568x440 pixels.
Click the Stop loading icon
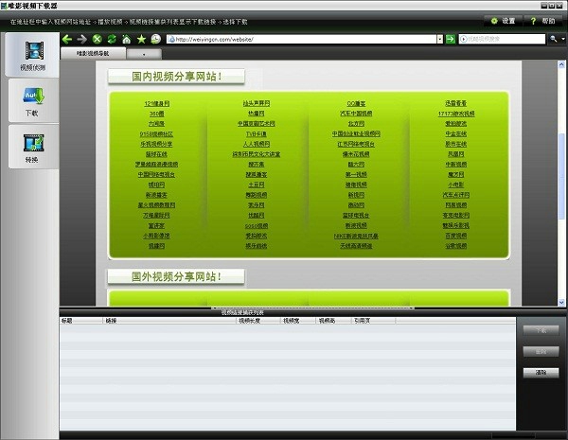pos(98,40)
